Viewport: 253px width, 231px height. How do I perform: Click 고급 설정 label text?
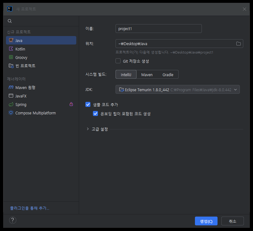[x=100, y=129]
